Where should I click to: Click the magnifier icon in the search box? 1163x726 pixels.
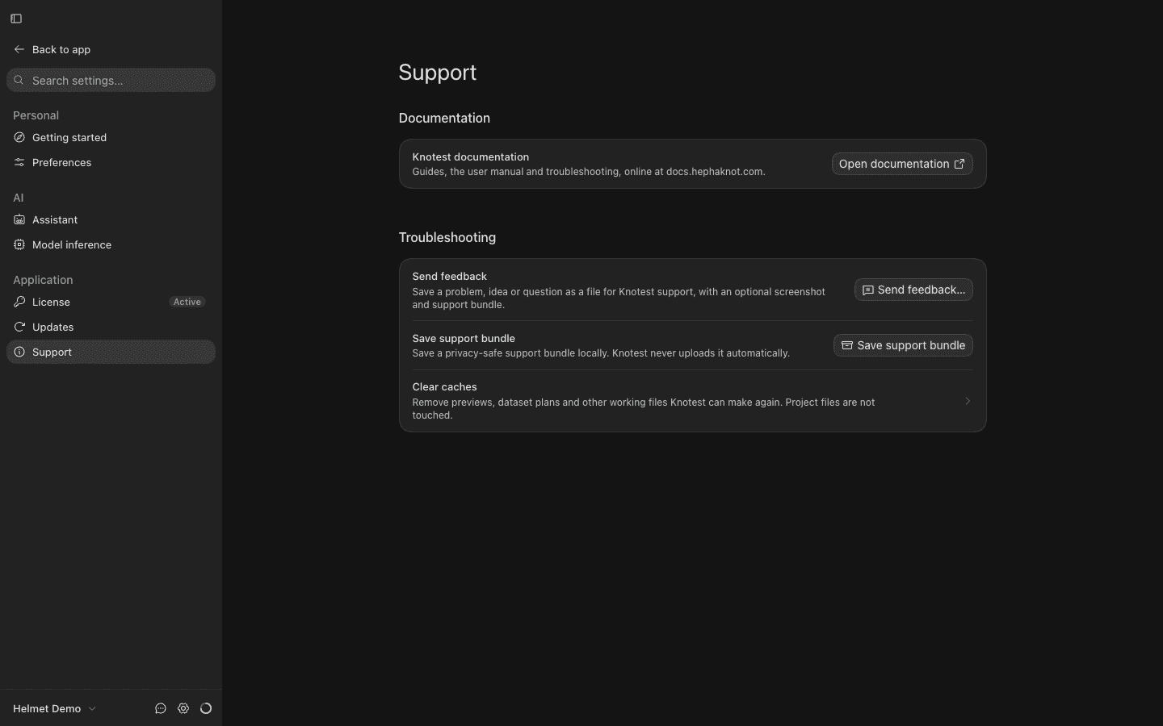(x=19, y=80)
